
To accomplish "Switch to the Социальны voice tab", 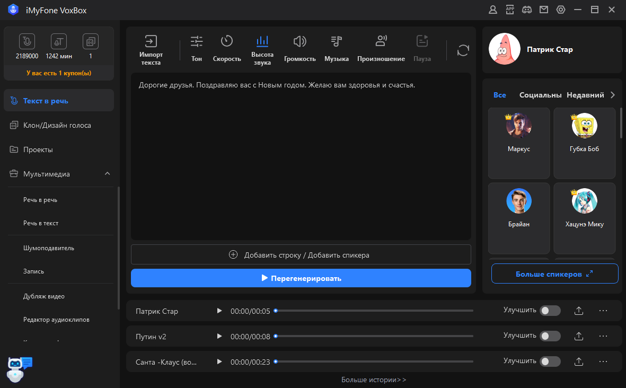I will [x=540, y=95].
